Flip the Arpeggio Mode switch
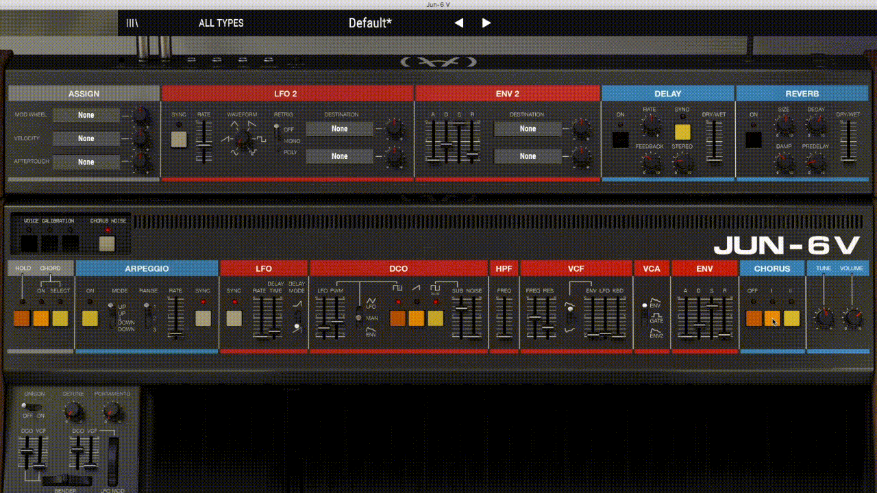 (112, 316)
